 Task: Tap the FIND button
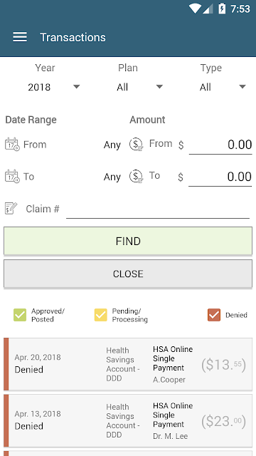(x=128, y=241)
